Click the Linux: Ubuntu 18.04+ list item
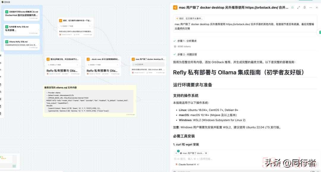This screenshot has width=321, height=172. click(x=208, y=110)
